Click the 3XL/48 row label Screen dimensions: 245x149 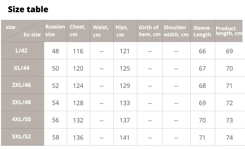[x=21, y=102]
